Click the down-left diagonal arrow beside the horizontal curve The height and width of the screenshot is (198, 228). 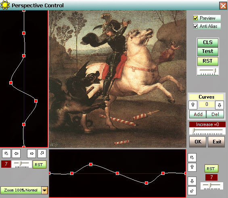(192, 191)
